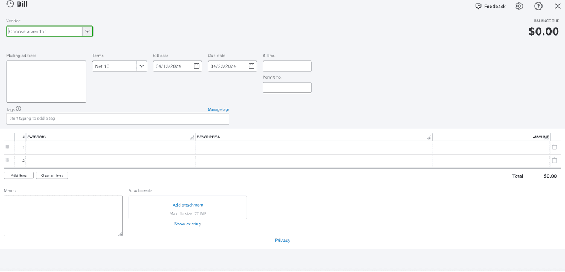The width and height of the screenshot is (565, 272).
Task: Open the Due date calendar picker
Action: click(251, 66)
